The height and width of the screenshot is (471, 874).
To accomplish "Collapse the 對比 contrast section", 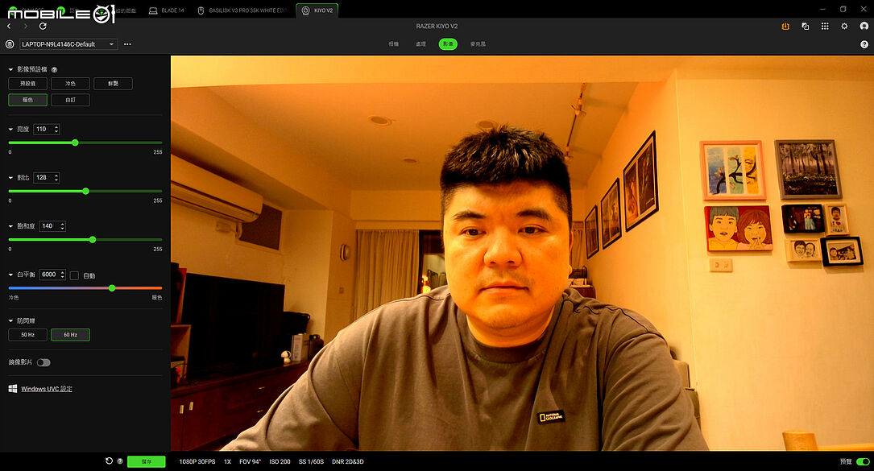I will point(10,178).
